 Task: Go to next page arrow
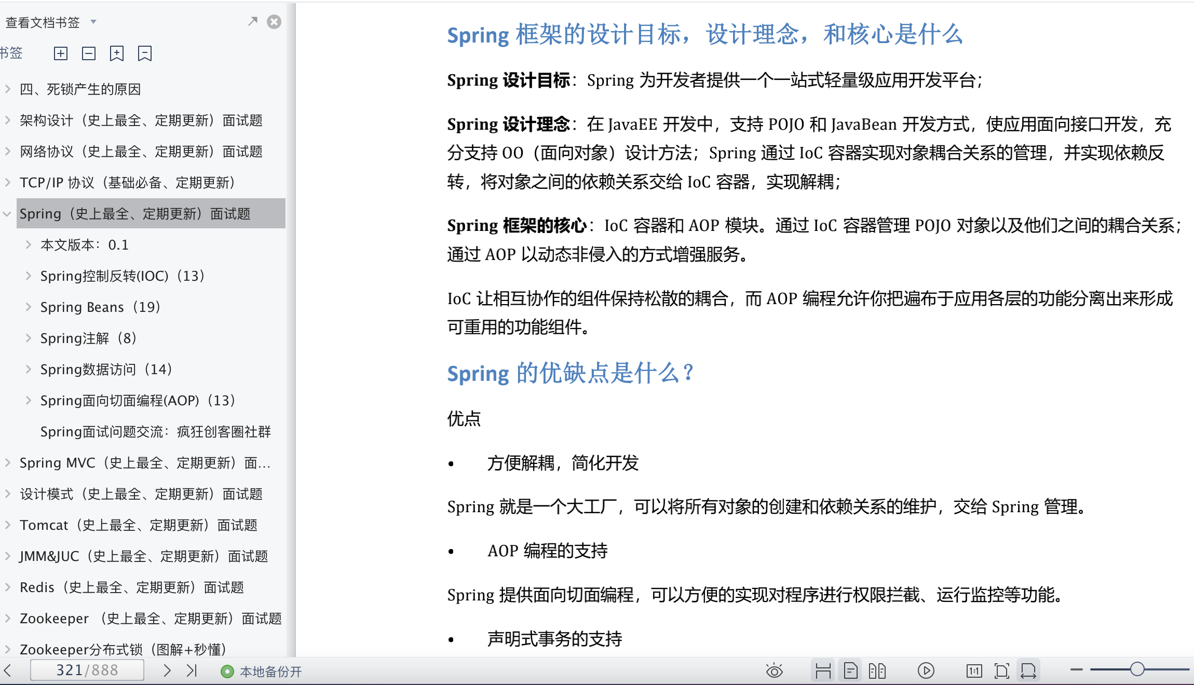click(167, 670)
